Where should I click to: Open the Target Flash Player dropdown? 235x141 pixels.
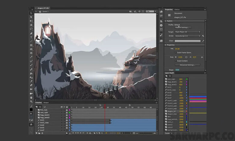(188, 32)
